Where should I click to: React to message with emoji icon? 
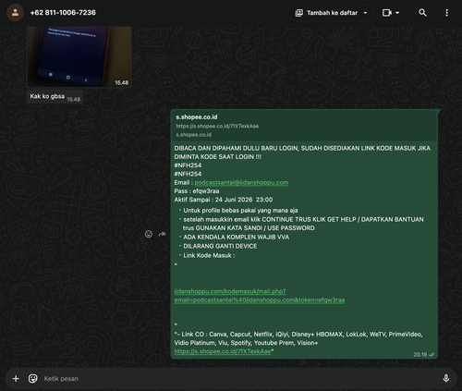tap(149, 234)
